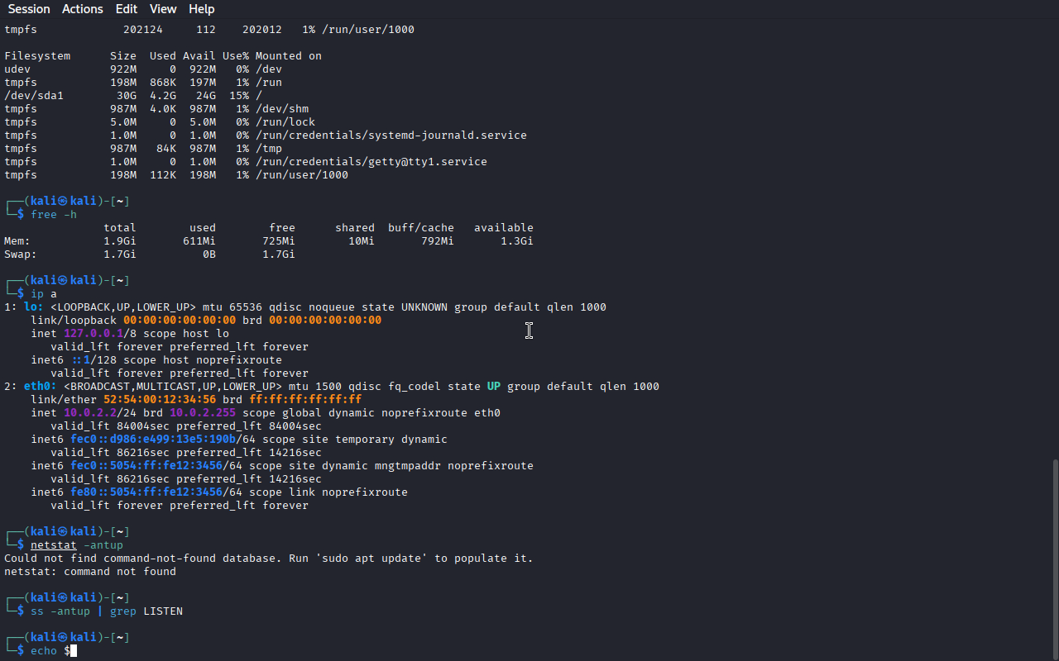This screenshot has width=1059, height=661.
Task: Open the Actions menu
Action: 83,9
